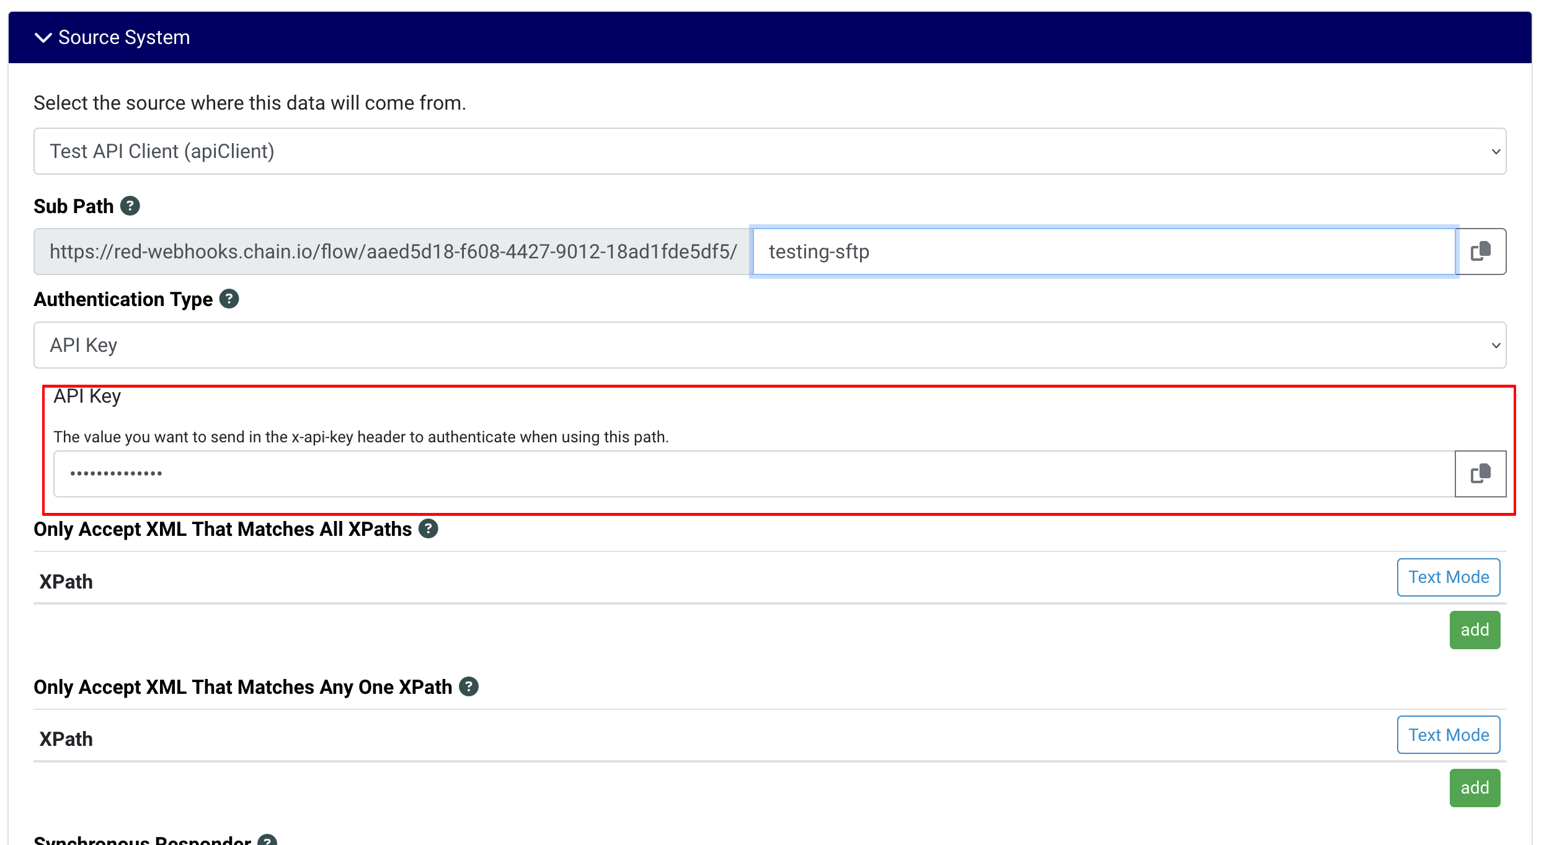1549x845 pixels.
Task: Open the Authentication Type help icon
Action: 229,299
